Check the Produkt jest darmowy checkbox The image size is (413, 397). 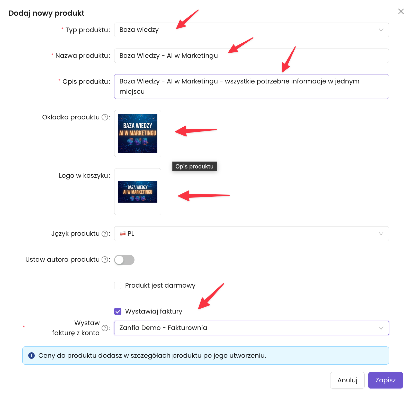pyautogui.click(x=118, y=286)
